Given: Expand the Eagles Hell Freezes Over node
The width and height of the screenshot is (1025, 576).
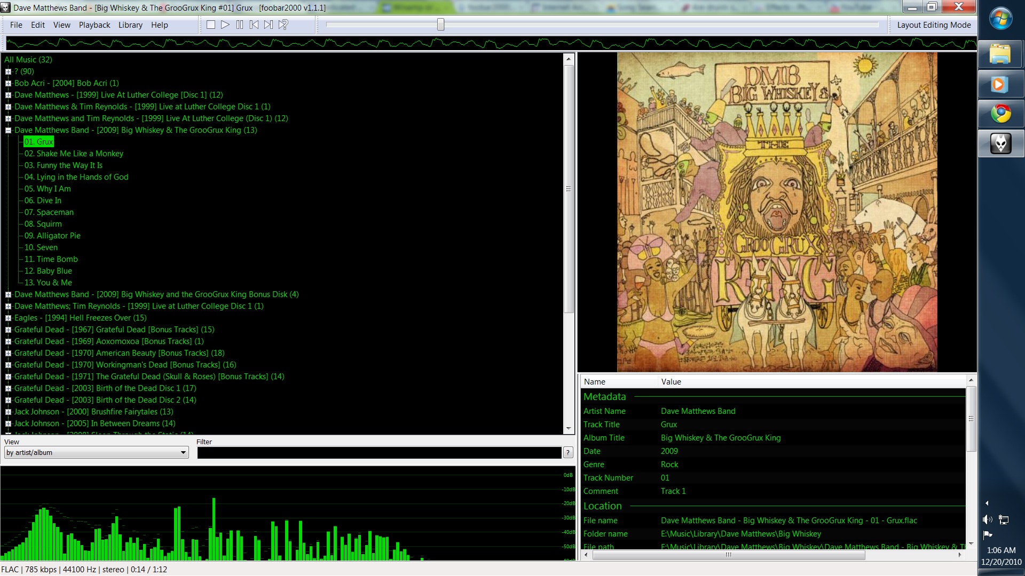Looking at the screenshot, I should click(x=8, y=318).
